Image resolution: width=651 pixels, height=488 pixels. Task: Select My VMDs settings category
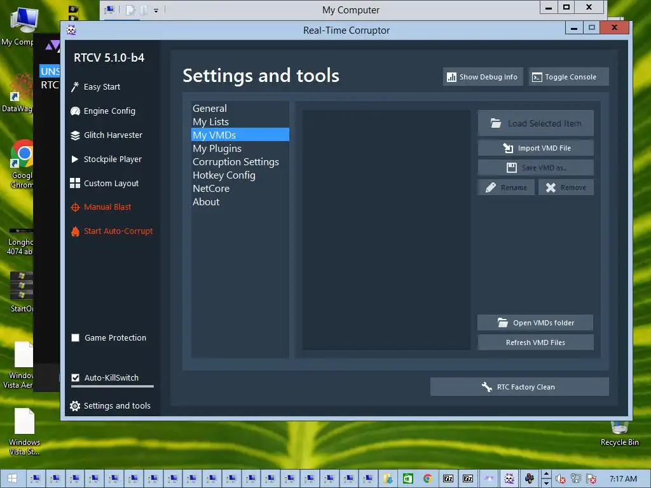(x=240, y=135)
